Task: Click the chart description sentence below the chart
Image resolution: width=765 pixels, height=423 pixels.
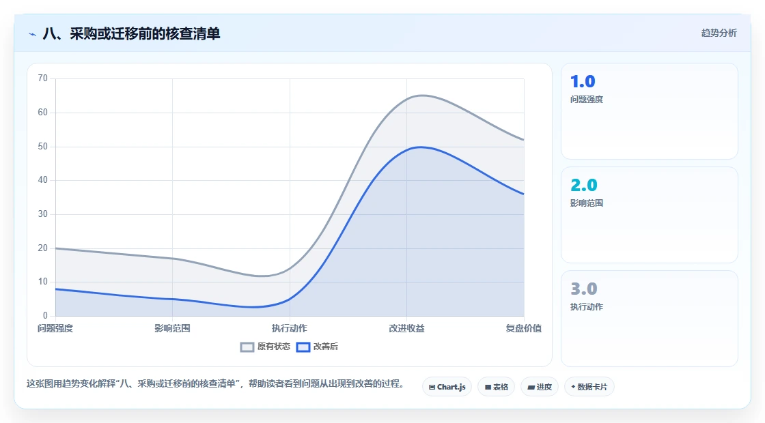Action: 216,384
